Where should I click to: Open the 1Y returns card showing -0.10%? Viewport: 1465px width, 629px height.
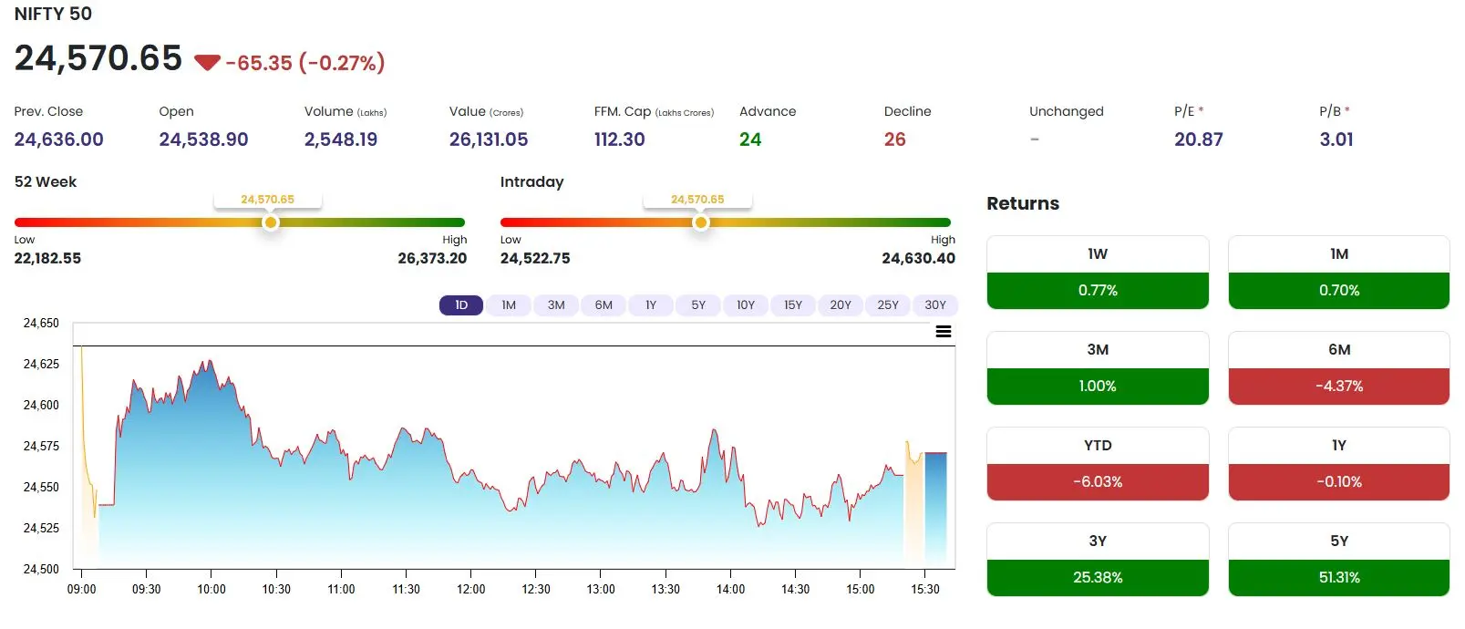[1339, 464]
